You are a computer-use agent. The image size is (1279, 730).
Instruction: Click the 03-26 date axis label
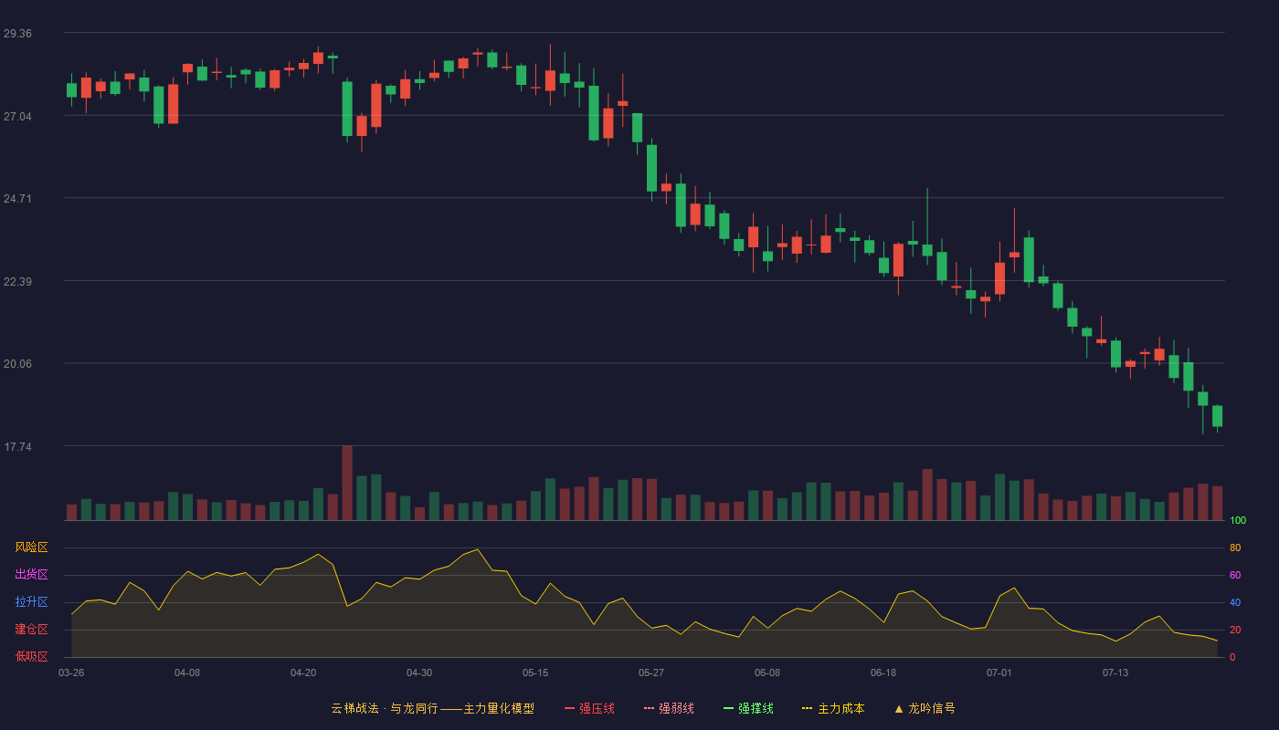click(71, 673)
